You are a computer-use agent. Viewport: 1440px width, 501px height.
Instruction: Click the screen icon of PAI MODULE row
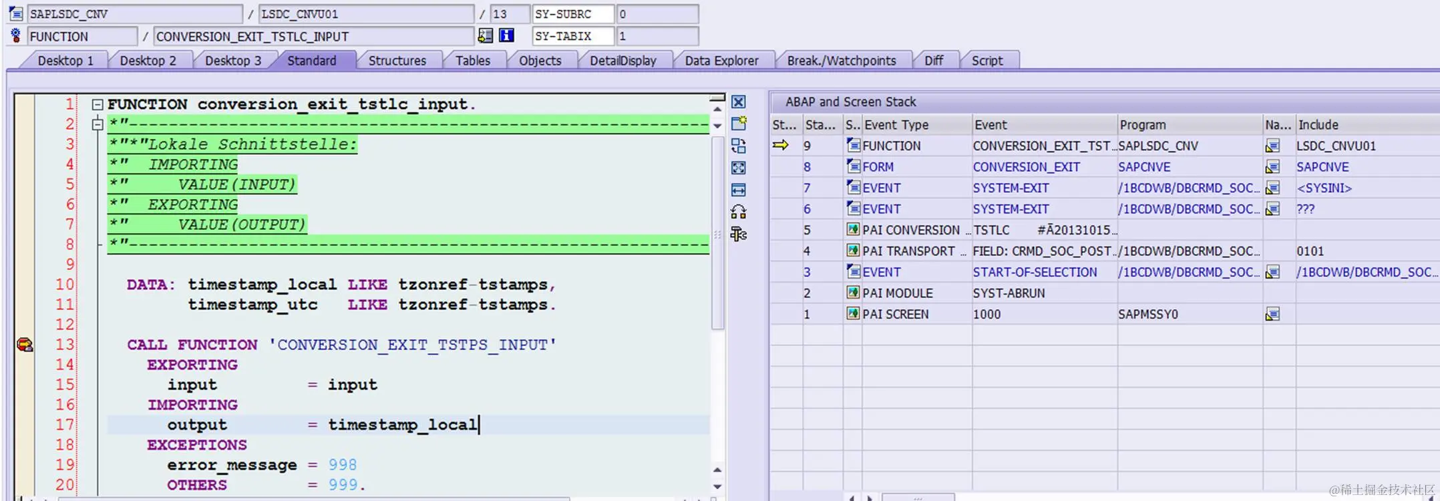pyautogui.click(x=853, y=293)
